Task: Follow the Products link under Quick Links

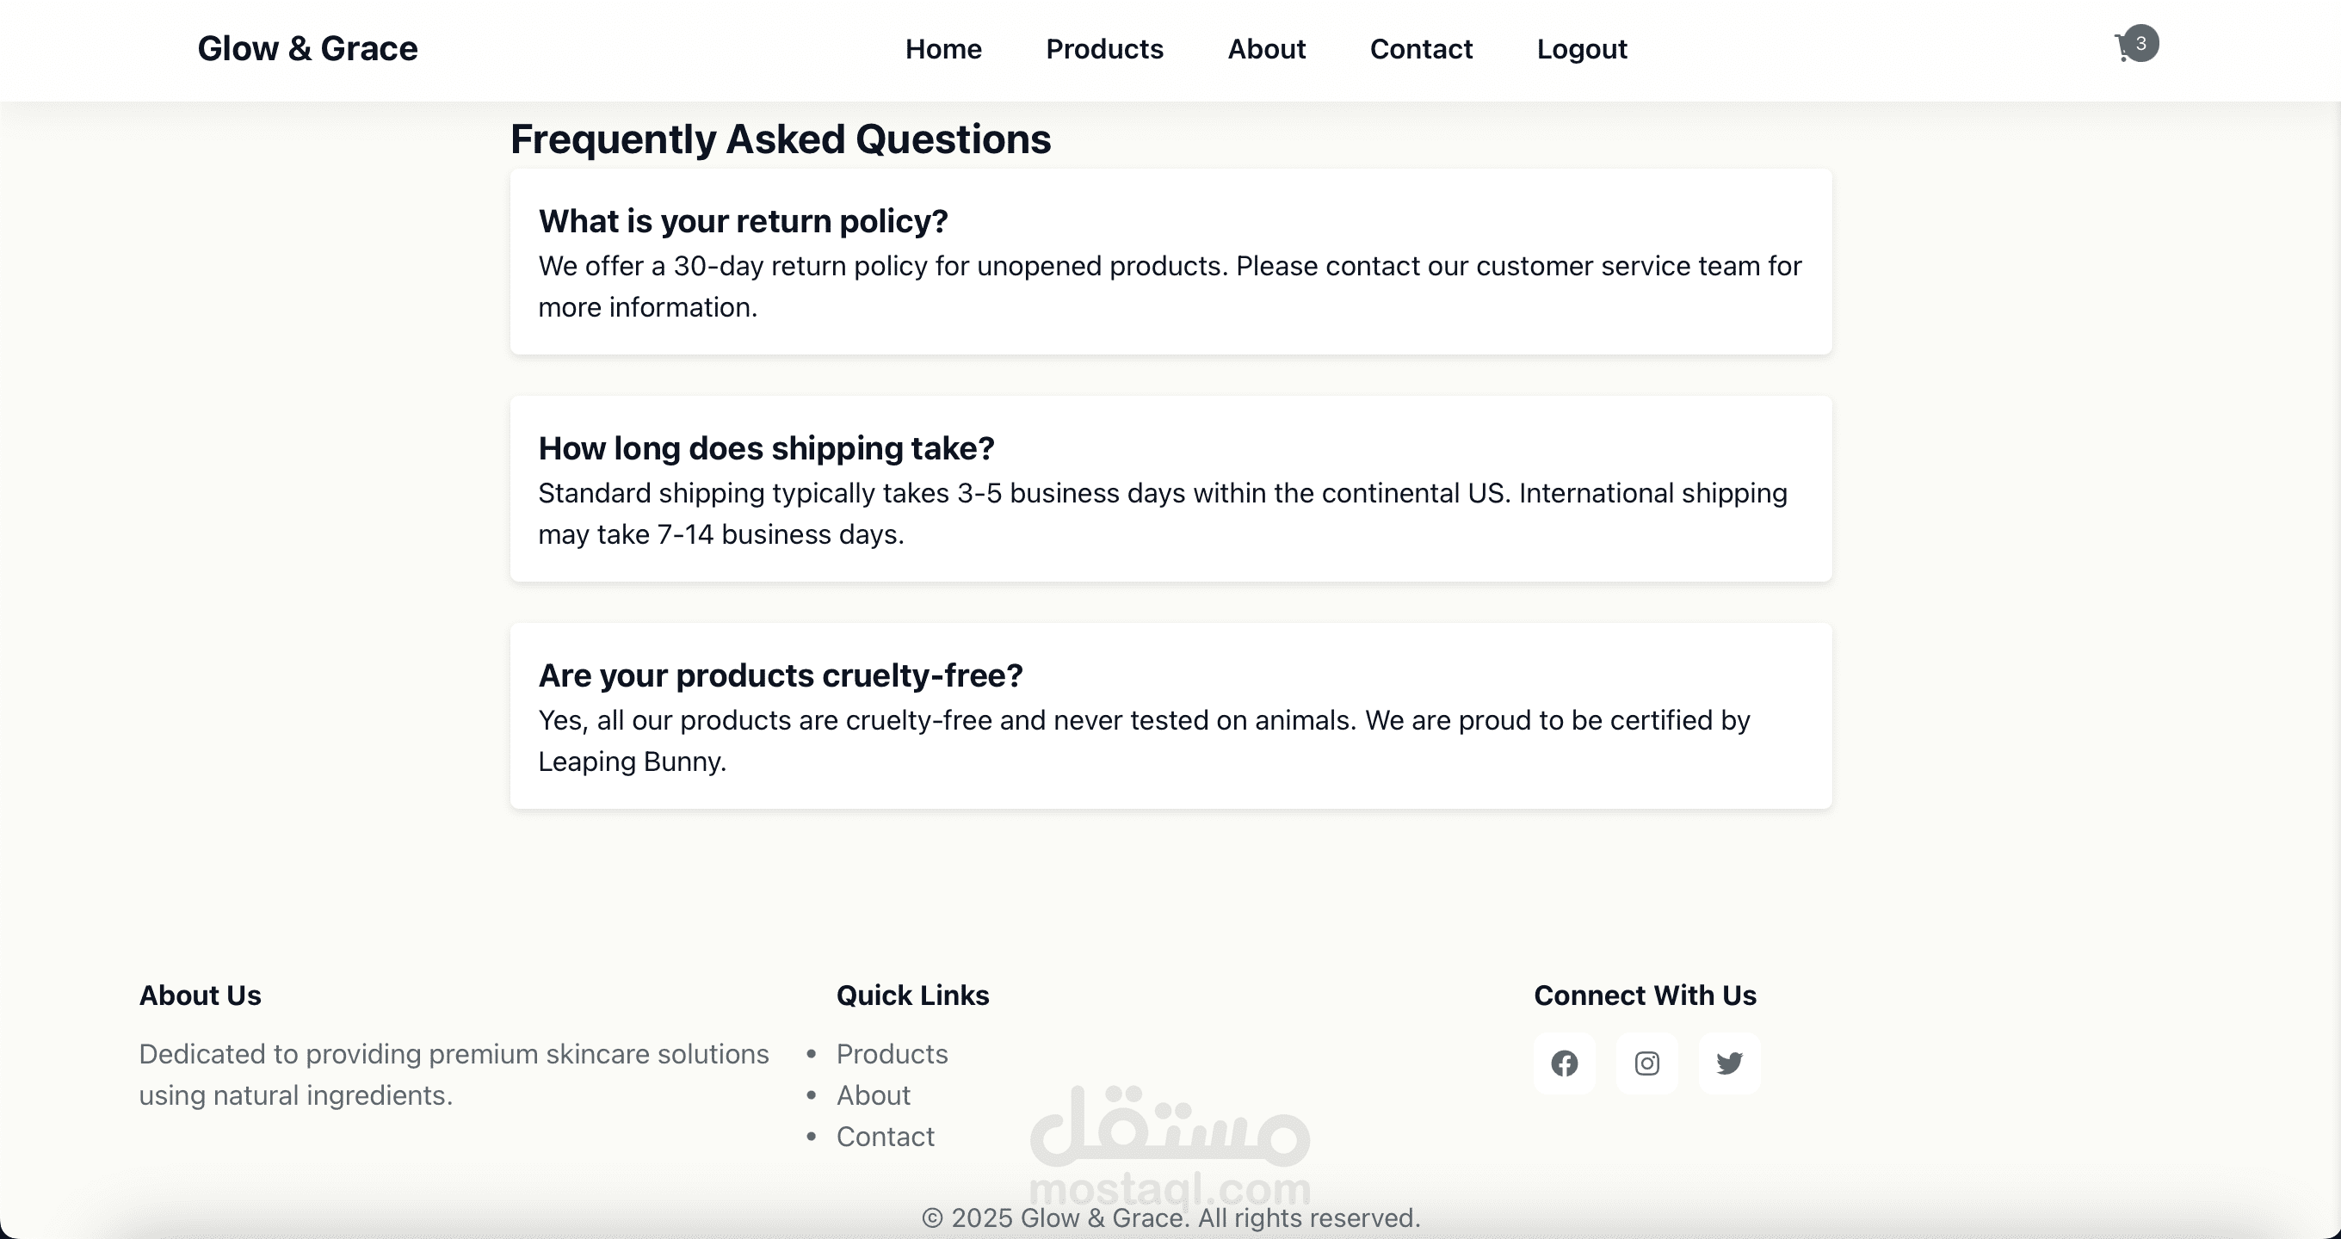Action: [x=892, y=1054]
